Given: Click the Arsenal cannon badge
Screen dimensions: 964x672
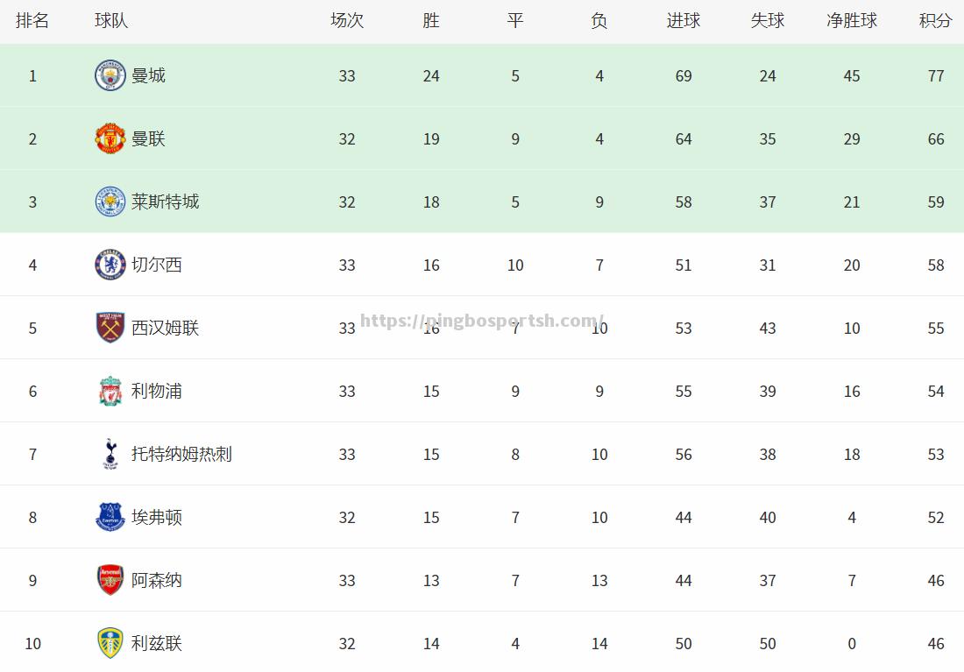Looking at the screenshot, I should (x=110, y=580).
